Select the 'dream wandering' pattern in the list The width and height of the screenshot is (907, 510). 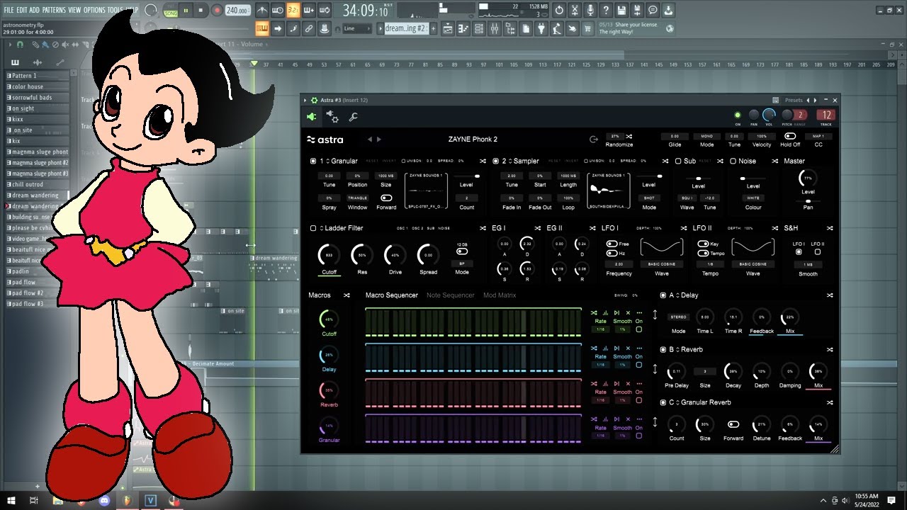pos(38,195)
